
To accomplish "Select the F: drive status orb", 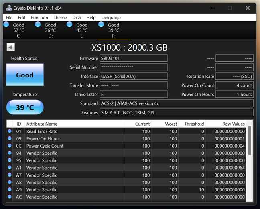I will pos(101,24).
